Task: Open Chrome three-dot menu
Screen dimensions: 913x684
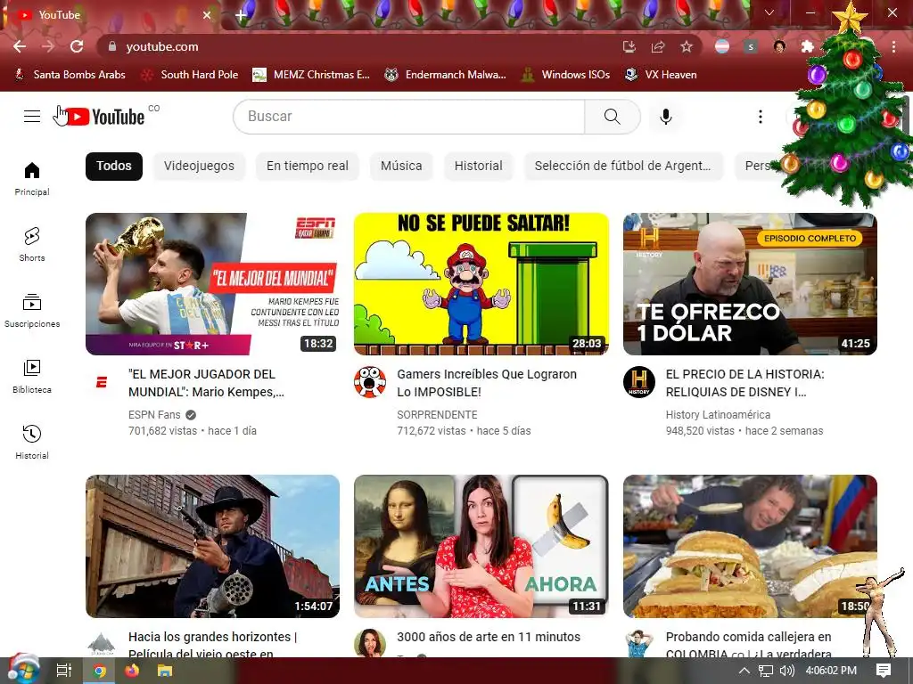Action: click(x=893, y=46)
